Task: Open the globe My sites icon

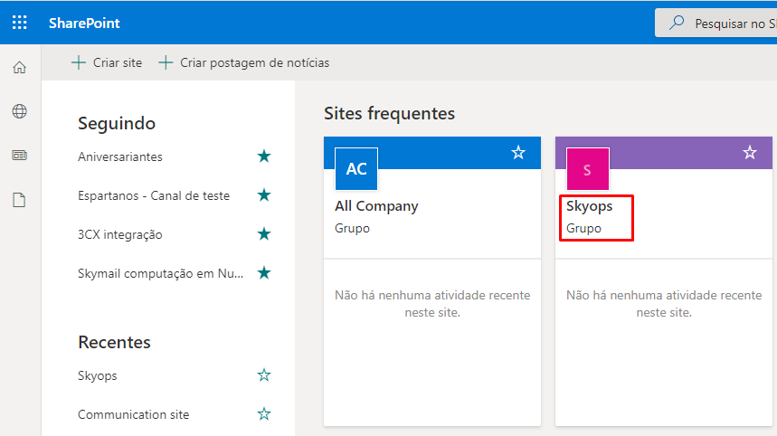Action: 19,111
